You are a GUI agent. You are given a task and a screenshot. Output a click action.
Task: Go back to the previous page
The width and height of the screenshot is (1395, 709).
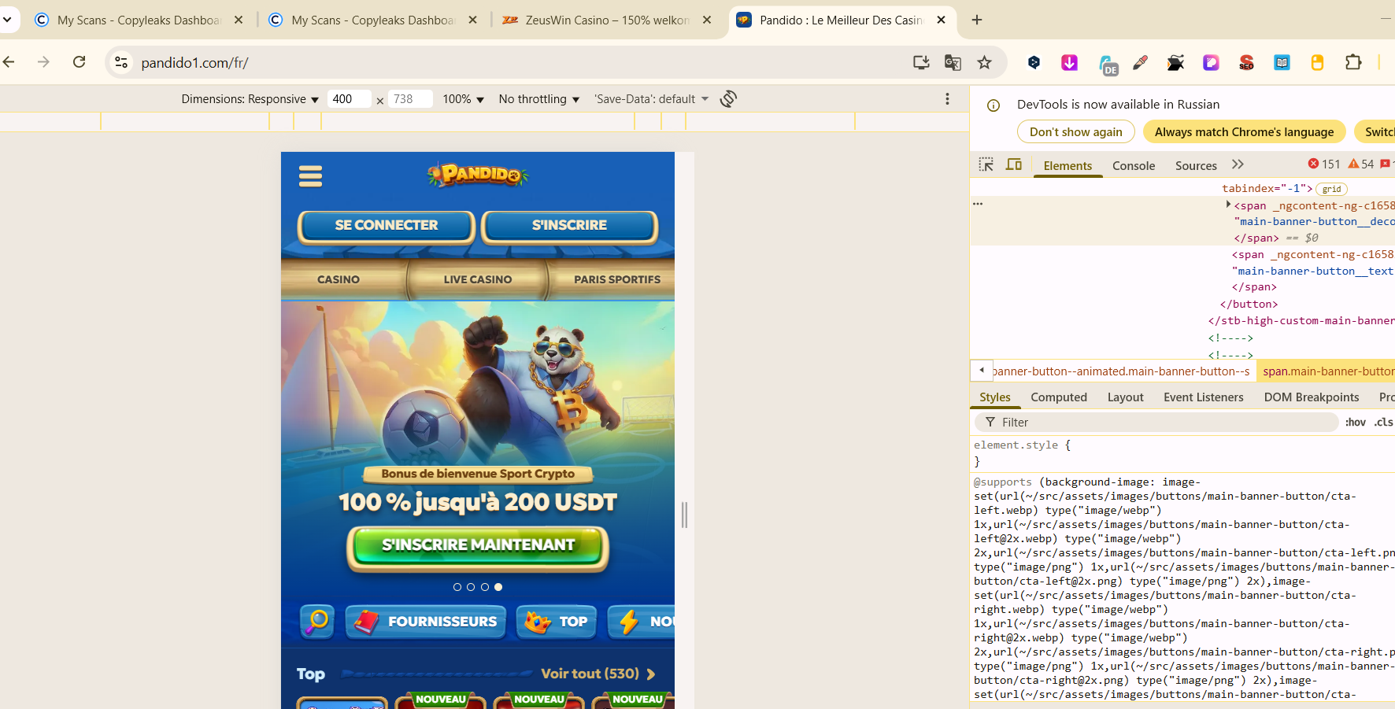[x=9, y=62]
